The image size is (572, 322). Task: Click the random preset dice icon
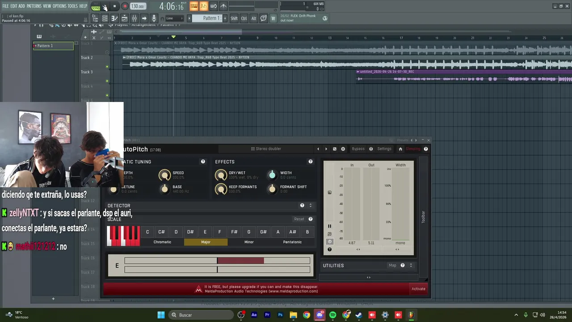click(x=334, y=149)
